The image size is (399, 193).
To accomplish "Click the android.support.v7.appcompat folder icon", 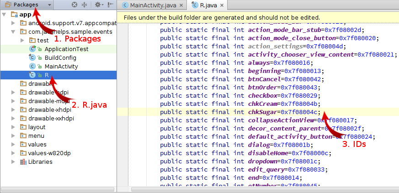I will coord(23,23).
